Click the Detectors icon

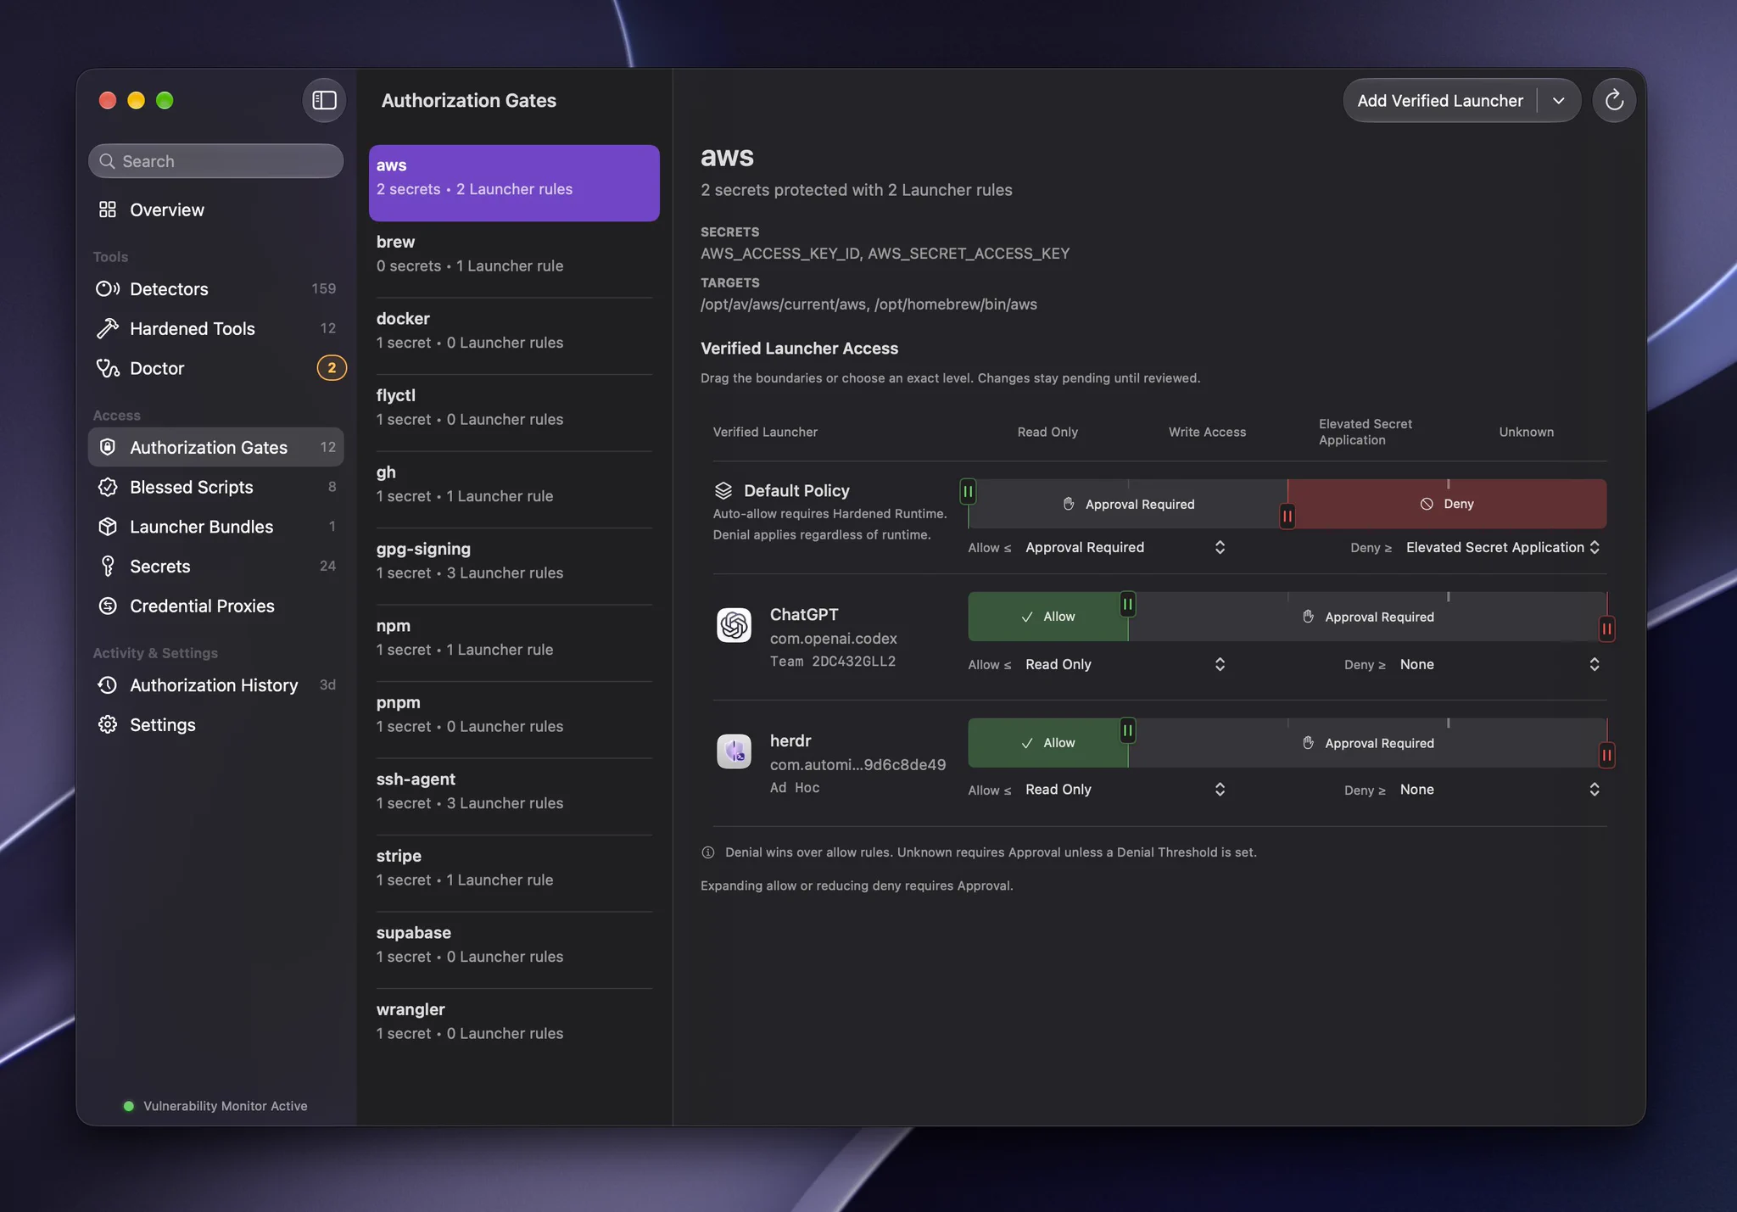tap(108, 289)
